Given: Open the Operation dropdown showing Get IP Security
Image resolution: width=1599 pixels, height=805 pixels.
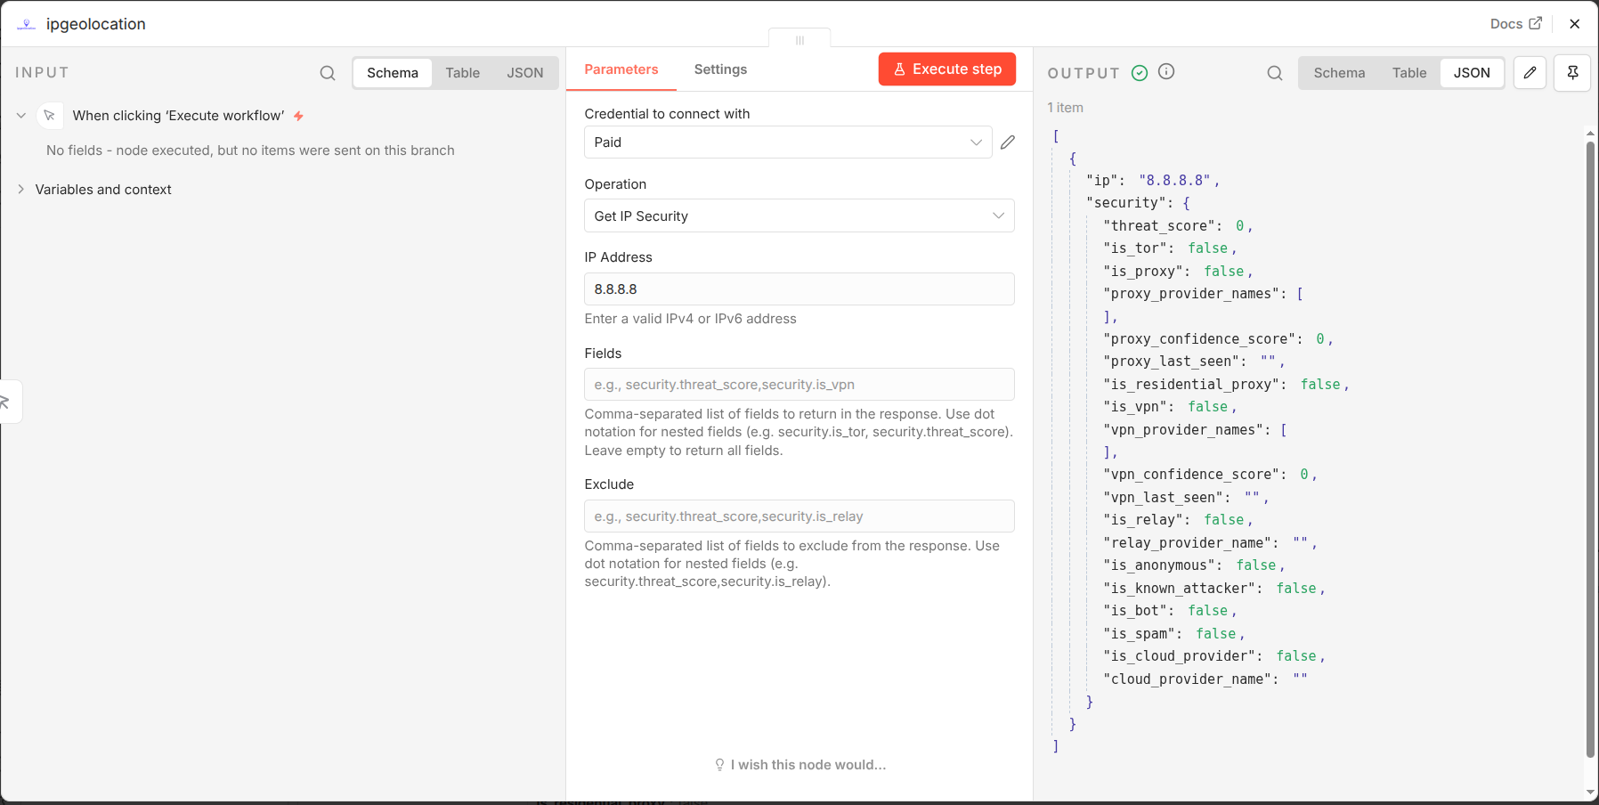Looking at the screenshot, I should pos(799,216).
